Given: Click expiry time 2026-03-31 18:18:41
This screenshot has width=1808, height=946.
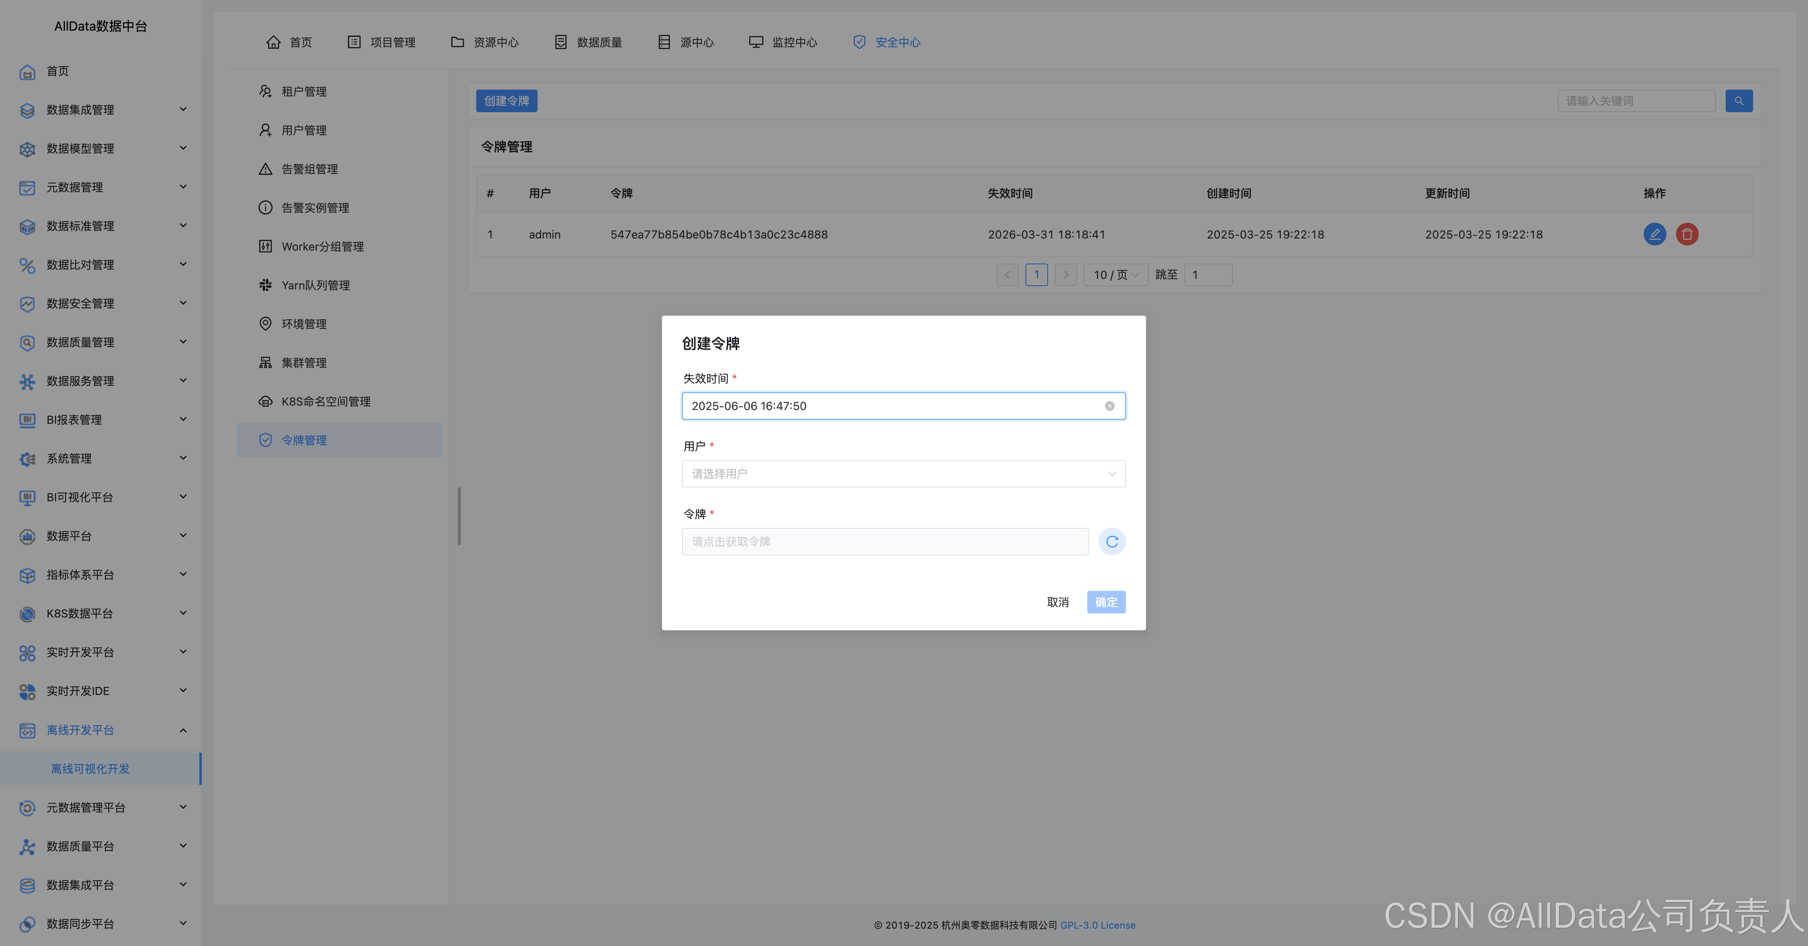Looking at the screenshot, I should coord(1046,234).
